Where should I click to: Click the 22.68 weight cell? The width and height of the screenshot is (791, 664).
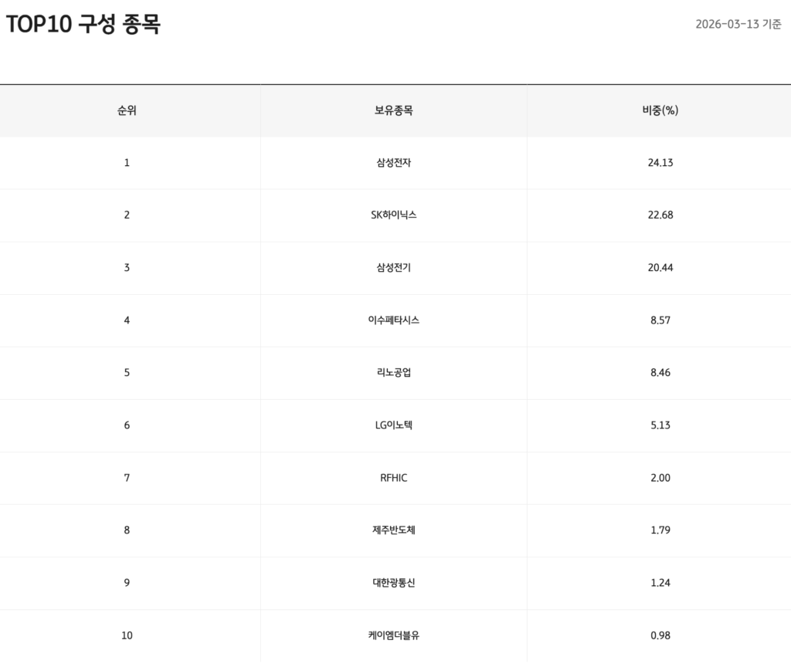[660, 215]
